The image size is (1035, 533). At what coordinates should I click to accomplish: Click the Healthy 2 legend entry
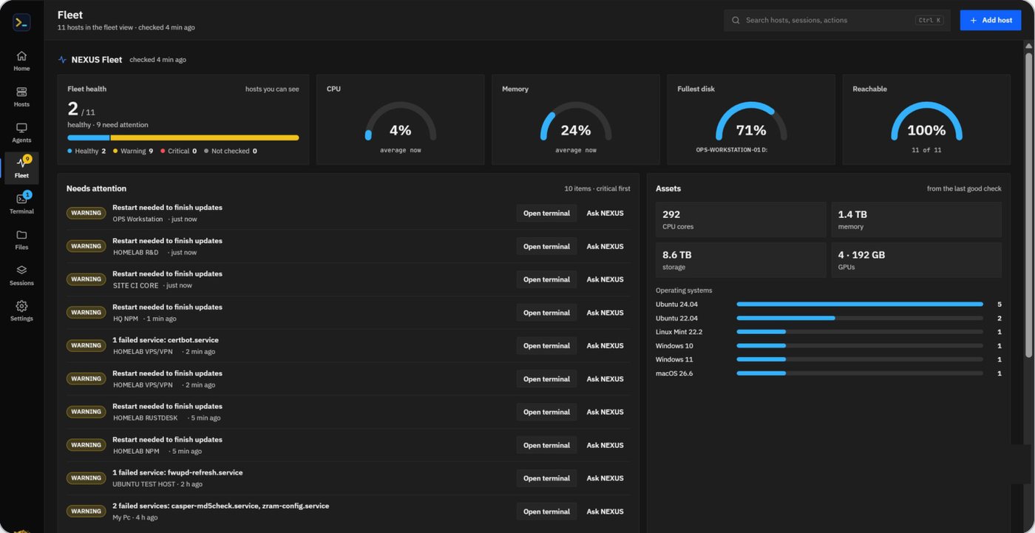86,151
